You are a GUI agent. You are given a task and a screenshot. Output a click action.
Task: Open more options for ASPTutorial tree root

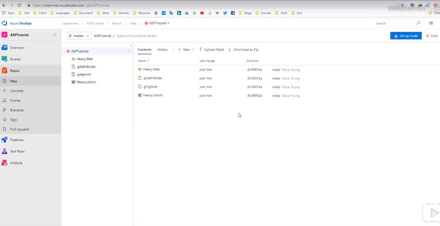coord(129,51)
